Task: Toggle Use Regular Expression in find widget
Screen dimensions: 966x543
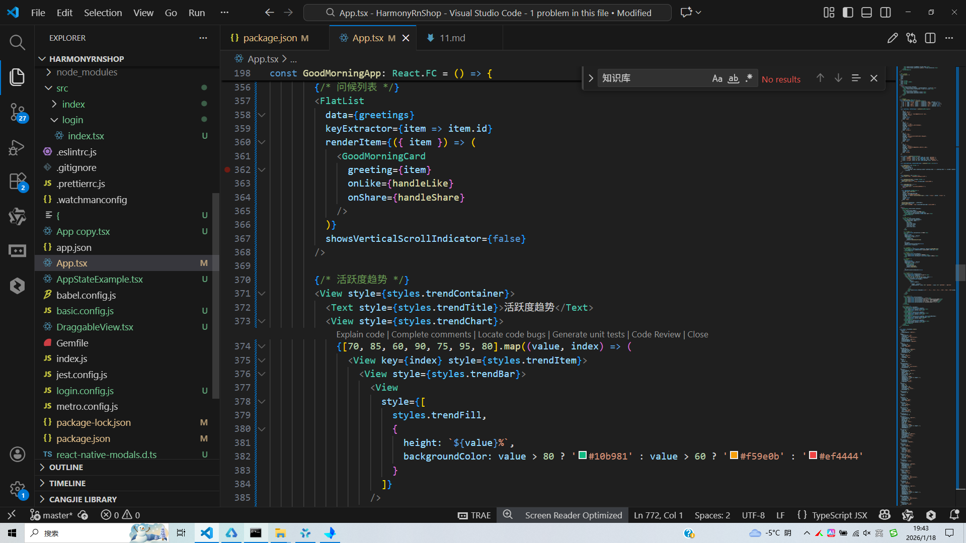Action: click(x=749, y=78)
